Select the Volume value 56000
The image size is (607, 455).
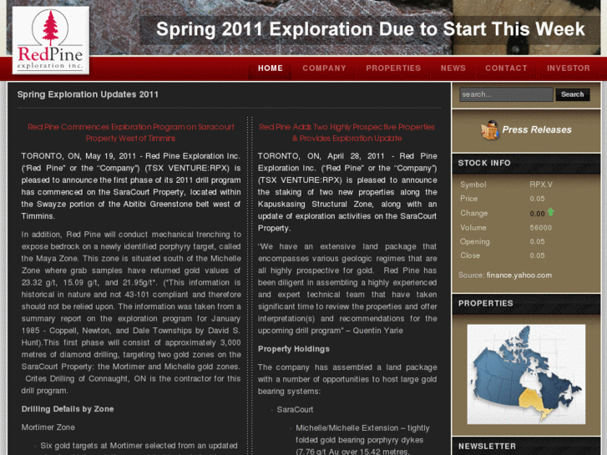click(x=540, y=228)
